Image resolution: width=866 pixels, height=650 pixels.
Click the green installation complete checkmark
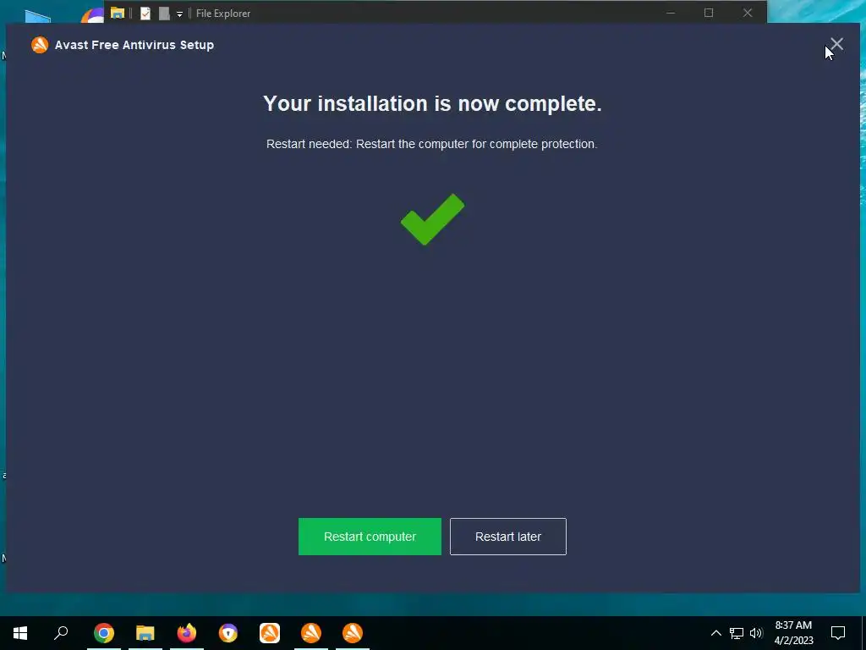click(x=432, y=219)
